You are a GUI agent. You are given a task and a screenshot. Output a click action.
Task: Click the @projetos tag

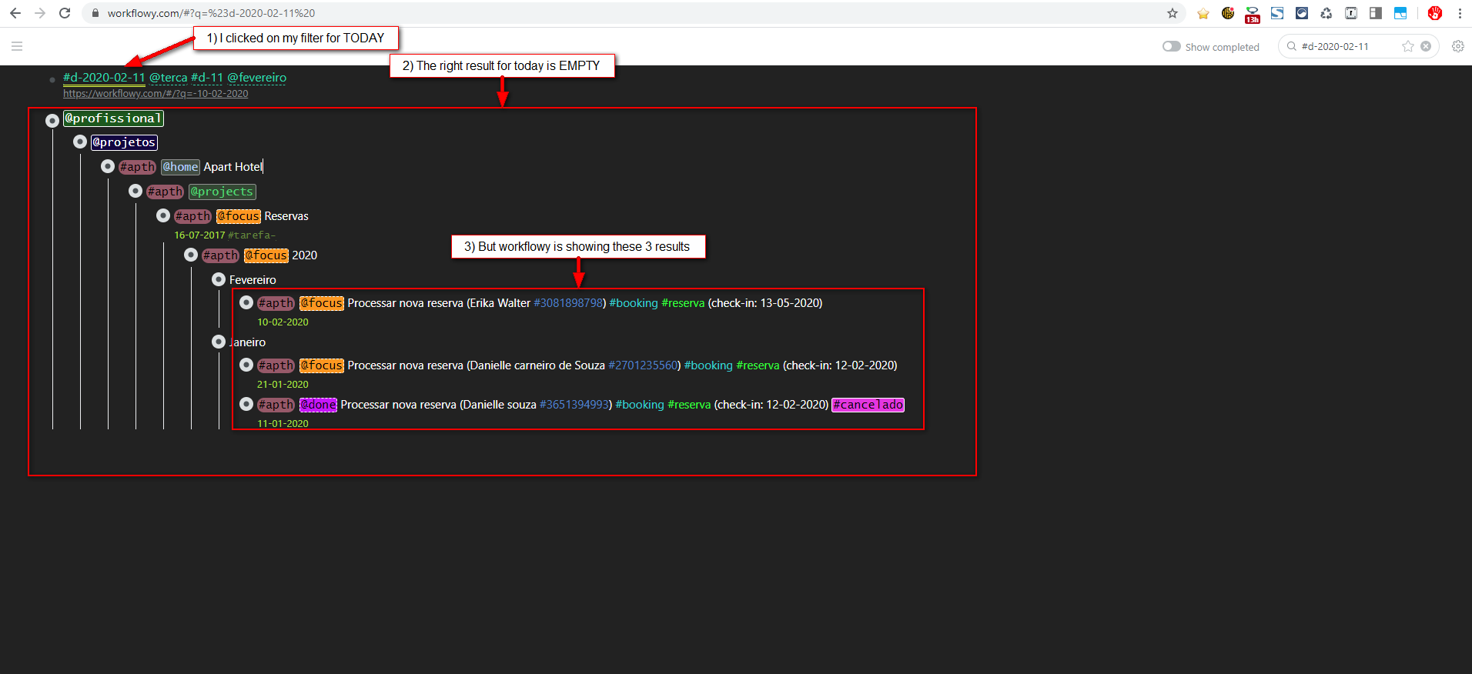click(124, 142)
